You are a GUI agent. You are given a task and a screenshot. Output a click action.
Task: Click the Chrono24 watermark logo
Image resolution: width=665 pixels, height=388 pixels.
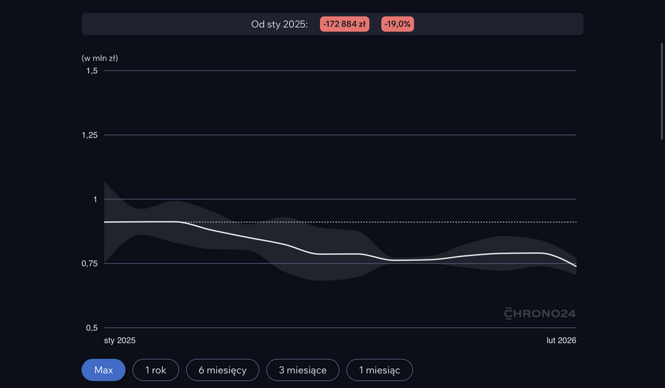tap(539, 312)
